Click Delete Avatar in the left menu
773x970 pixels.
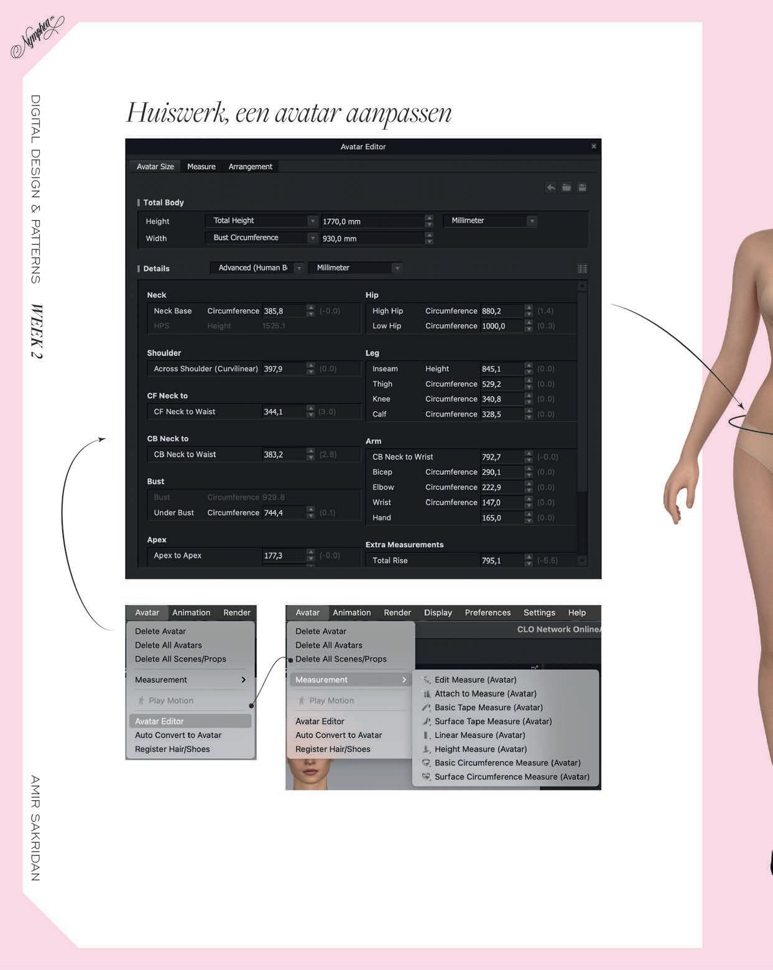(x=160, y=631)
